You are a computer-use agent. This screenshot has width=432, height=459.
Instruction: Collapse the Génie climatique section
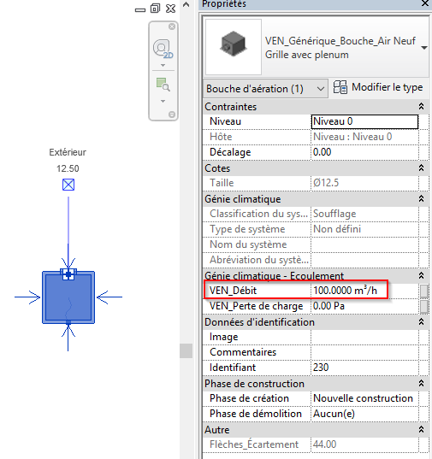point(421,199)
